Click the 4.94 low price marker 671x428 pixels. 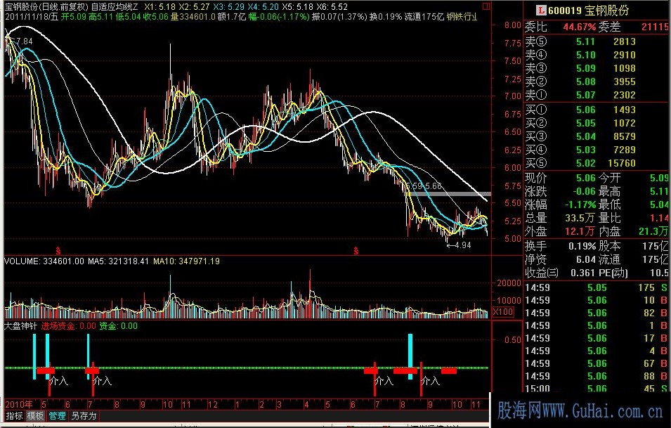point(460,245)
